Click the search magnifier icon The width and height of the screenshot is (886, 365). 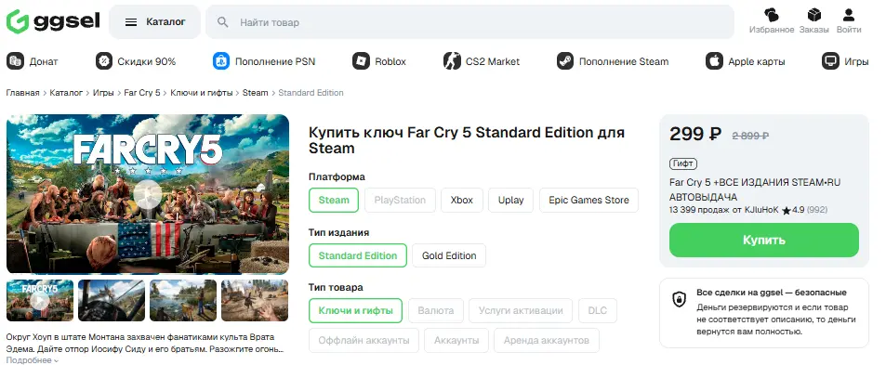pyautogui.click(x=222, y=22)
